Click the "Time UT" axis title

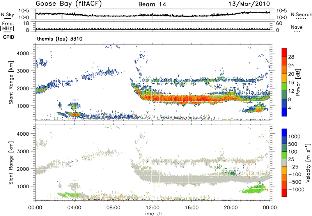(x=152, y=214)
